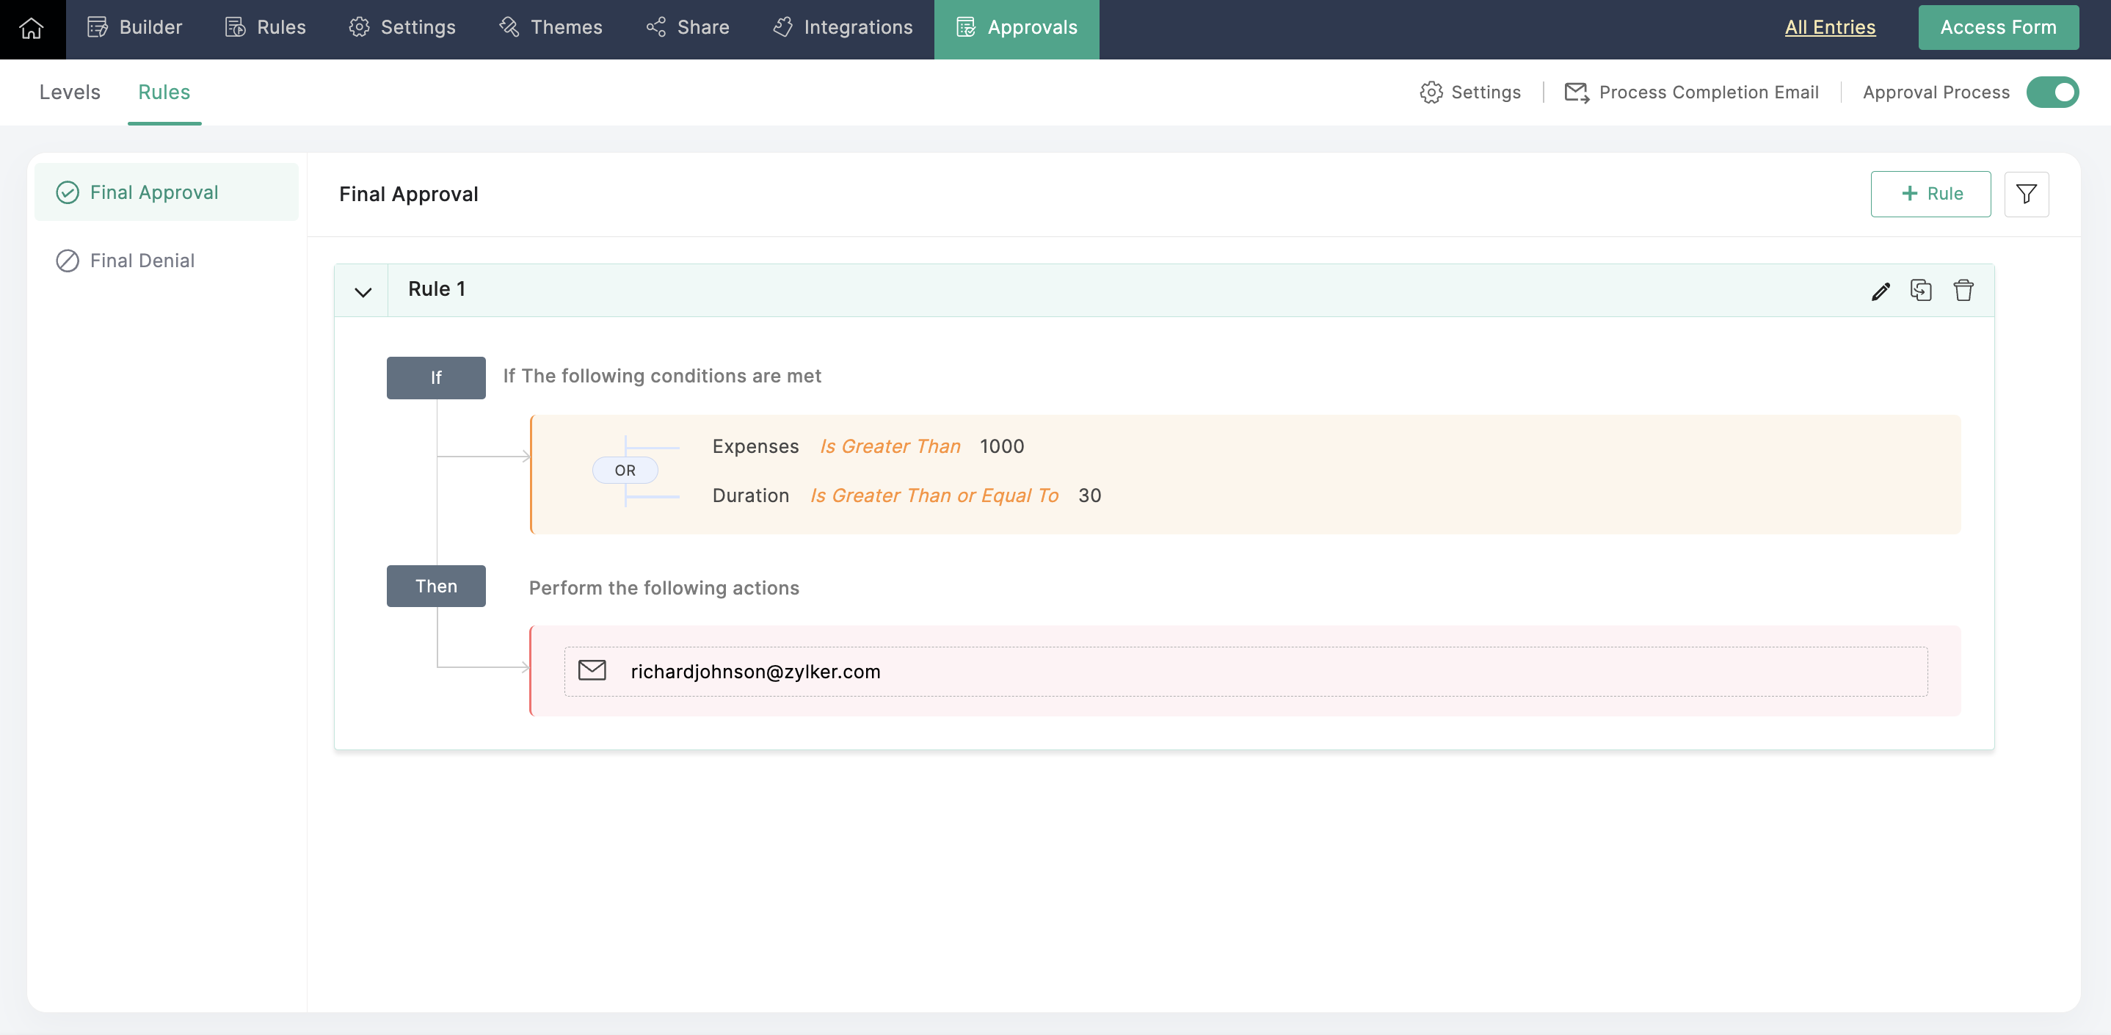Open the rule filter funnel icon
The image size is (2111, 1035).
[x=2026, y=195]
